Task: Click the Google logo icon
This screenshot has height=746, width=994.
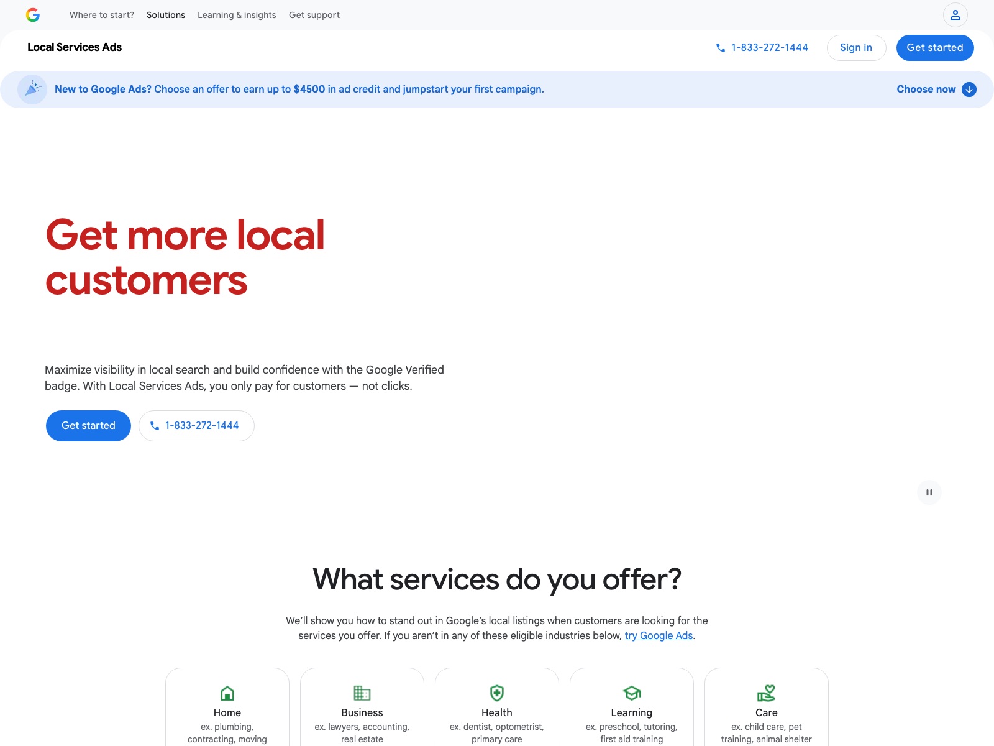Action: pos(33,15)
